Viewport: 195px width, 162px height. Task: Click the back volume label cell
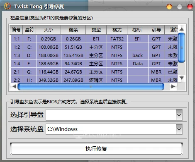138,55
